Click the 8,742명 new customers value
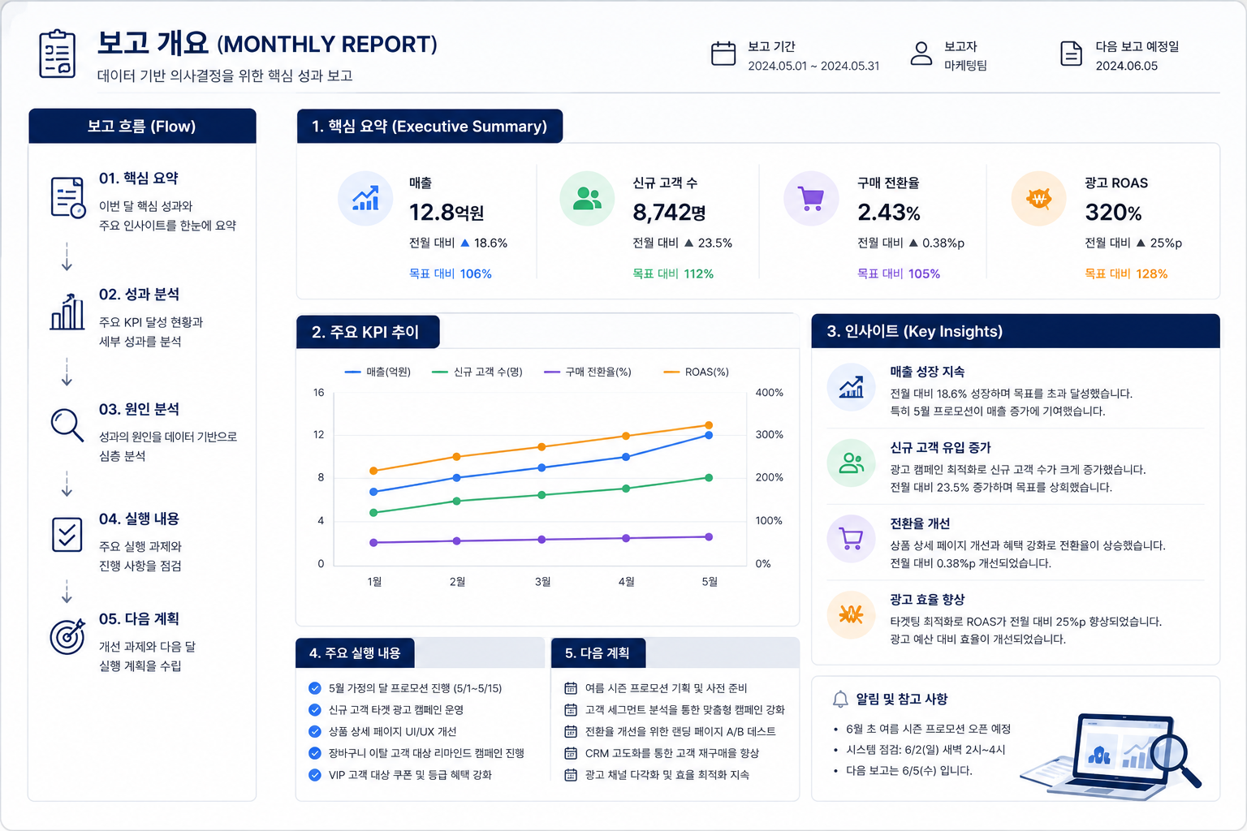The image size is (1247, 831). coord(669,213)
